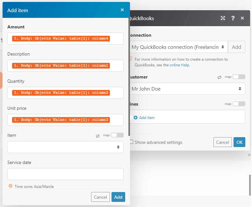This screenshot has height=207, width=252.
Task: Click the plus icon beside Add item
Action: coord(135,118)
